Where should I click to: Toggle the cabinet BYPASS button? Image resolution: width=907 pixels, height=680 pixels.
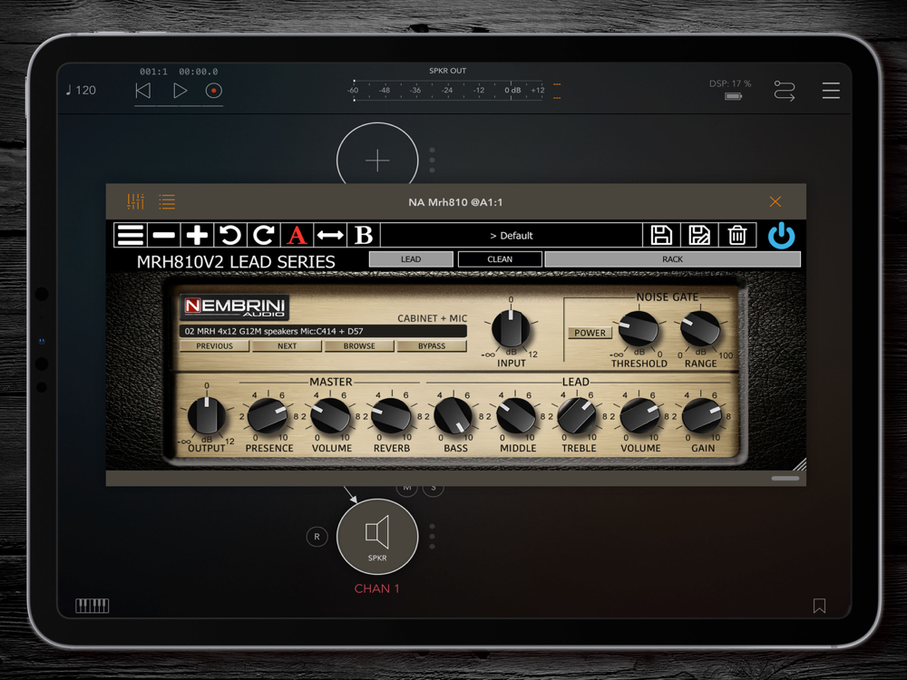click(432, 345)
